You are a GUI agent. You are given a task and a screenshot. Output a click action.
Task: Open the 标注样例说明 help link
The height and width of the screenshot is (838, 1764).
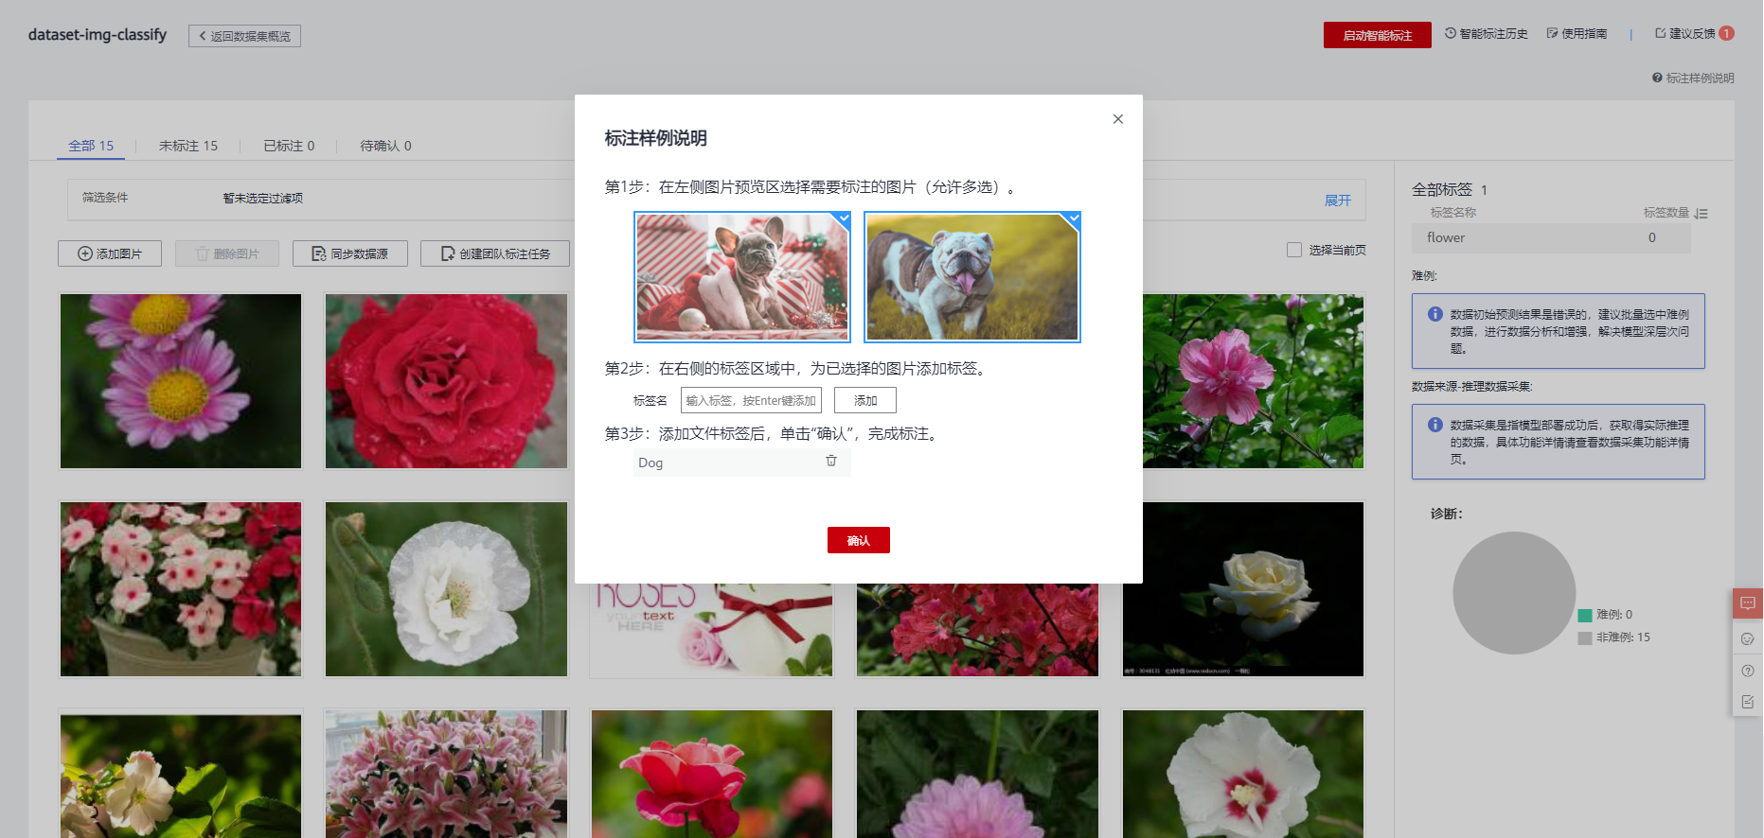[x=1701, y=78]
